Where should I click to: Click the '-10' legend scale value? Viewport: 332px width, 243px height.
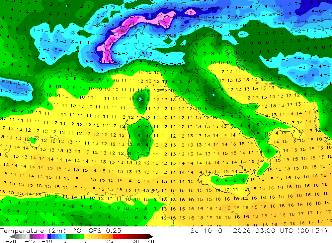coord(47,241)
